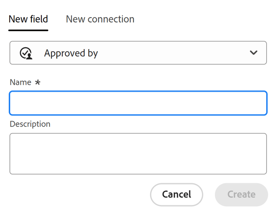Click the underlined New field tab
This screenshot has height=213, width=277.
tap(28, 19)
